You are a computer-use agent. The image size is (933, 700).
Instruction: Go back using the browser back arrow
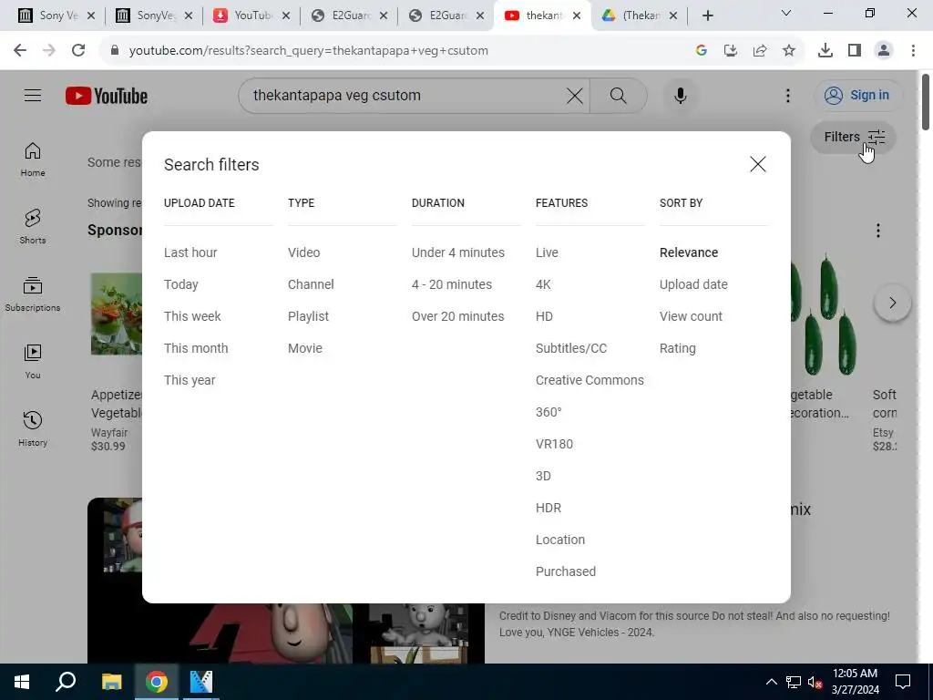pos(20,51)
